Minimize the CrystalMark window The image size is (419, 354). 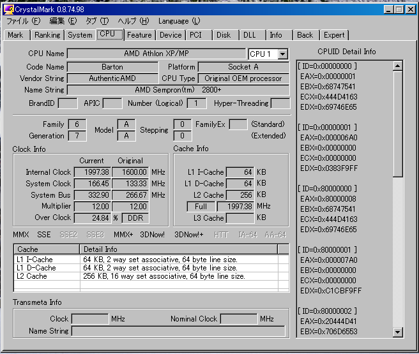[x=389, y=10]
